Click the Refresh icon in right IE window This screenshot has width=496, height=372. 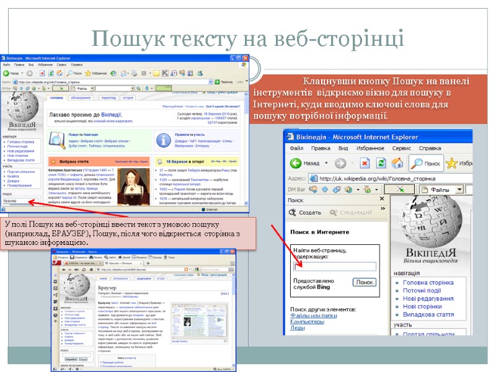click(381, 163)
